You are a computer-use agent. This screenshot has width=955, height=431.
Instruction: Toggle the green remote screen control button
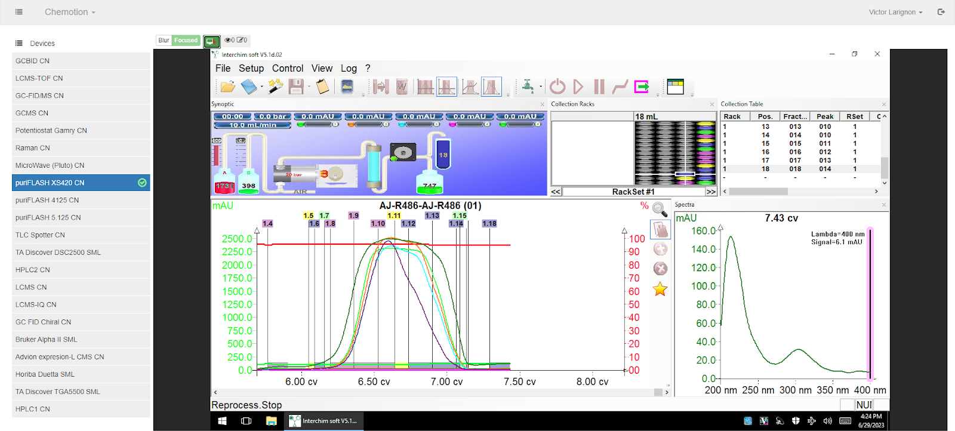[211, 41]
